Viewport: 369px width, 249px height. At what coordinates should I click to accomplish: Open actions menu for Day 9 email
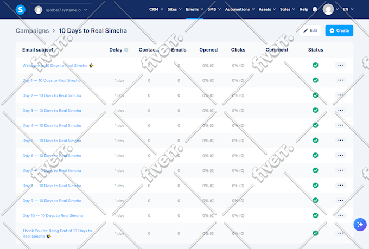340,201
